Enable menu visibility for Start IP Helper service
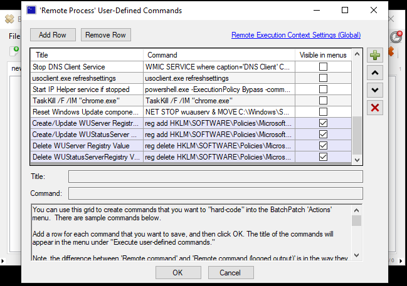The height and width of the screenshot is (286, 407). point(323,89)
